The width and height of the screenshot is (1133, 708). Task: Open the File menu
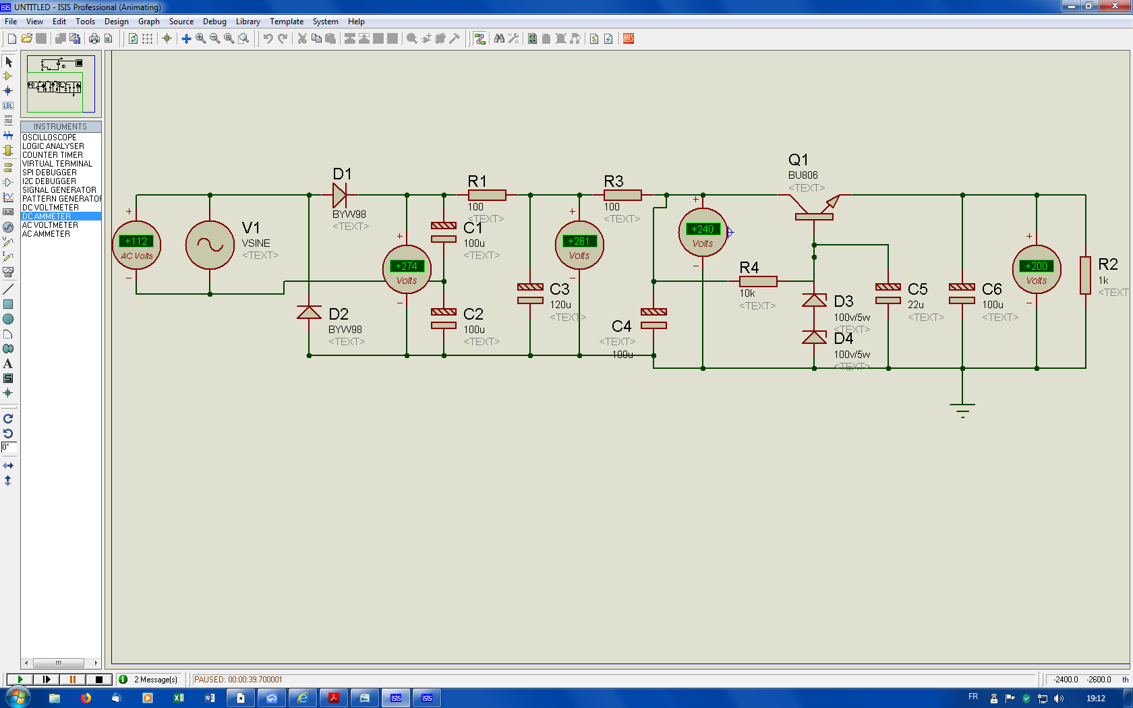(11, 22)
